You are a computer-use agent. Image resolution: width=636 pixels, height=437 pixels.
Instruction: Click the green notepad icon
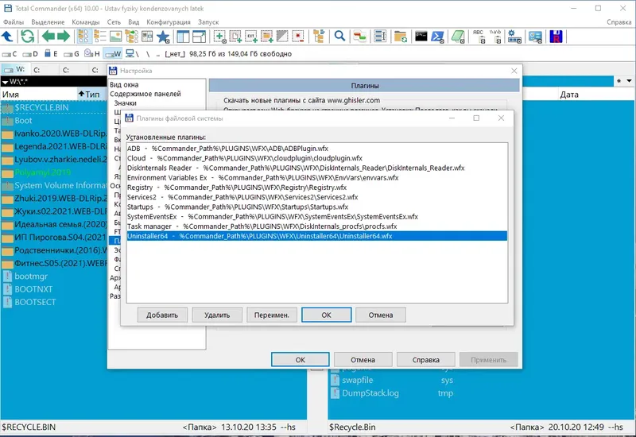458,37
